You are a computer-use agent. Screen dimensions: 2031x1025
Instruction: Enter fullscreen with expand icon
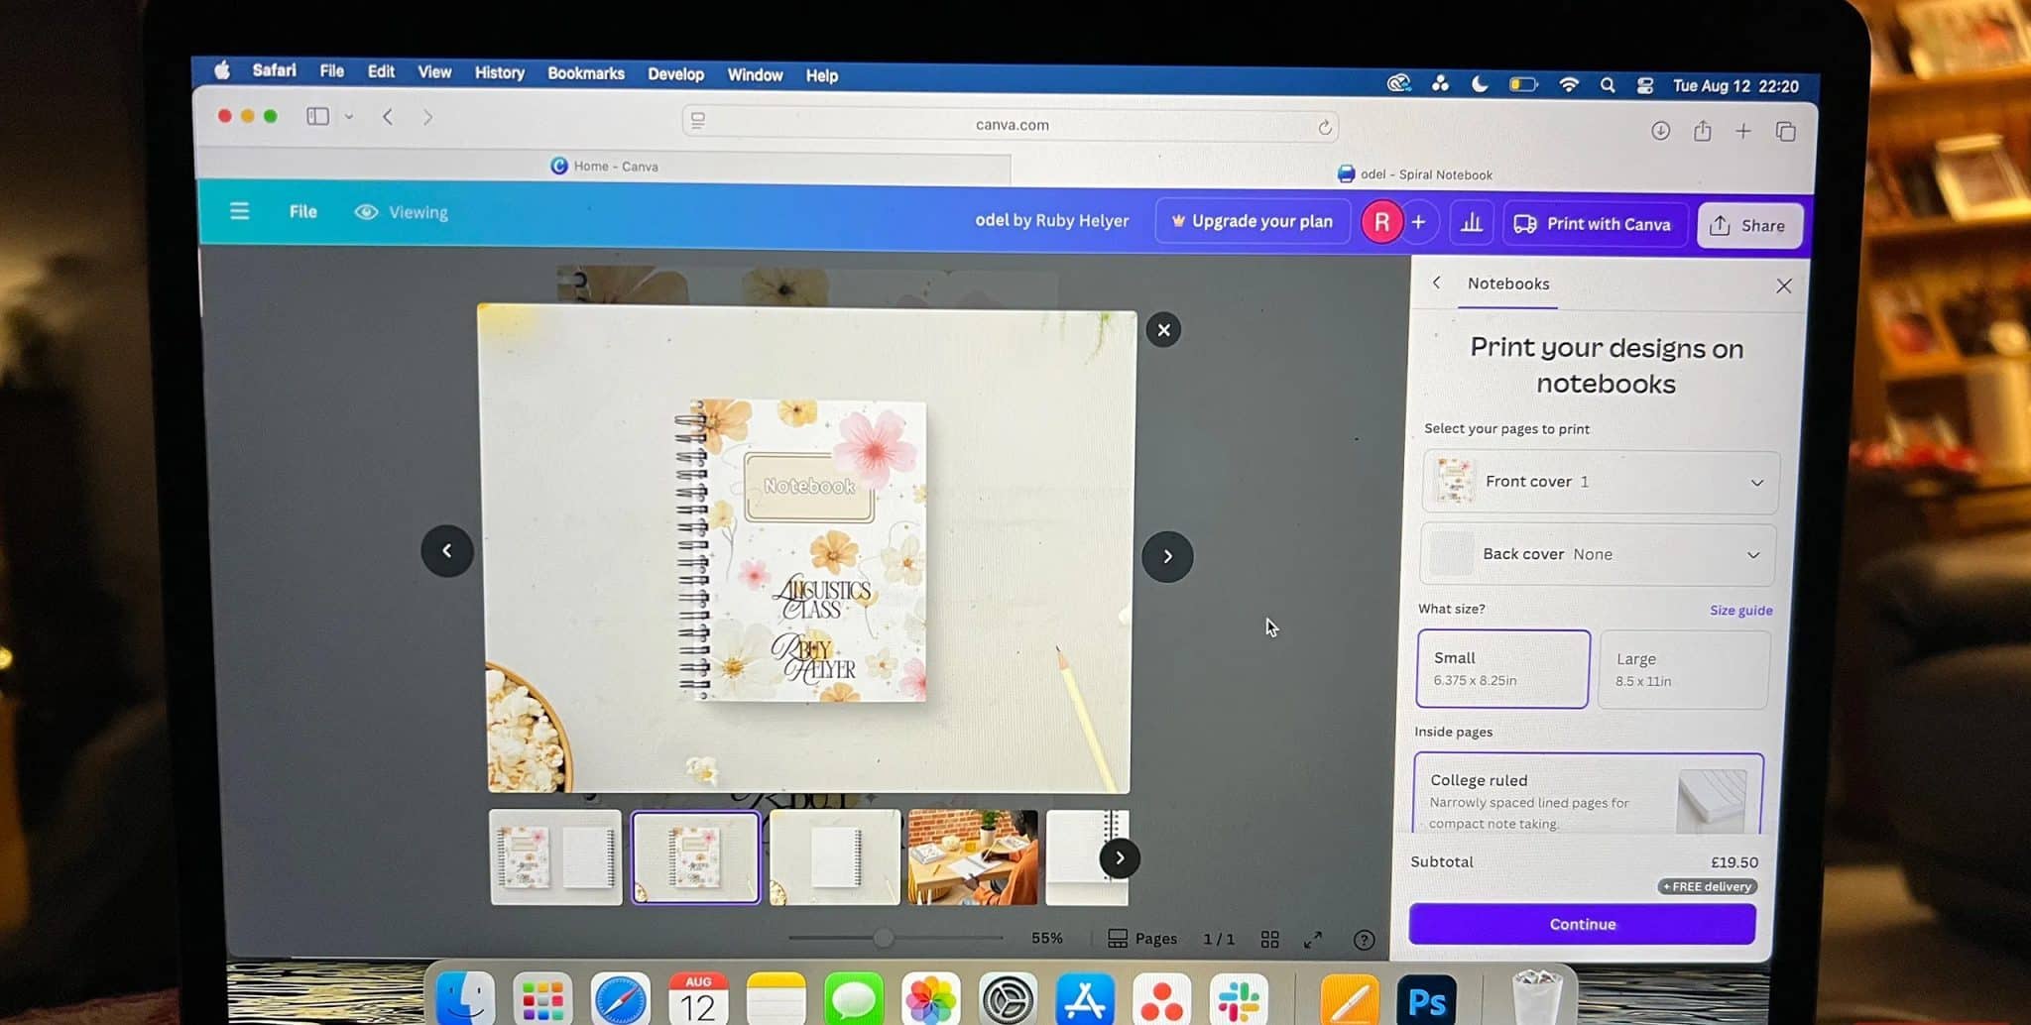tap(1313, 939)
